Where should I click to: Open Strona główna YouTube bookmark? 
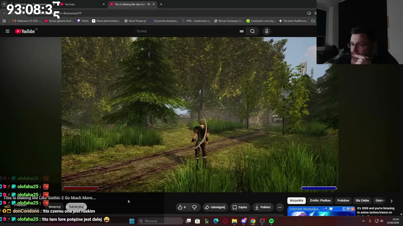pos(59,21)
